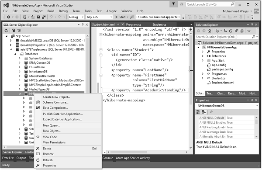Click the Alphabetical sort icon in Properties
Image resolution: width=262 pixels, height=170 pixels.
(x=204, y=112)
